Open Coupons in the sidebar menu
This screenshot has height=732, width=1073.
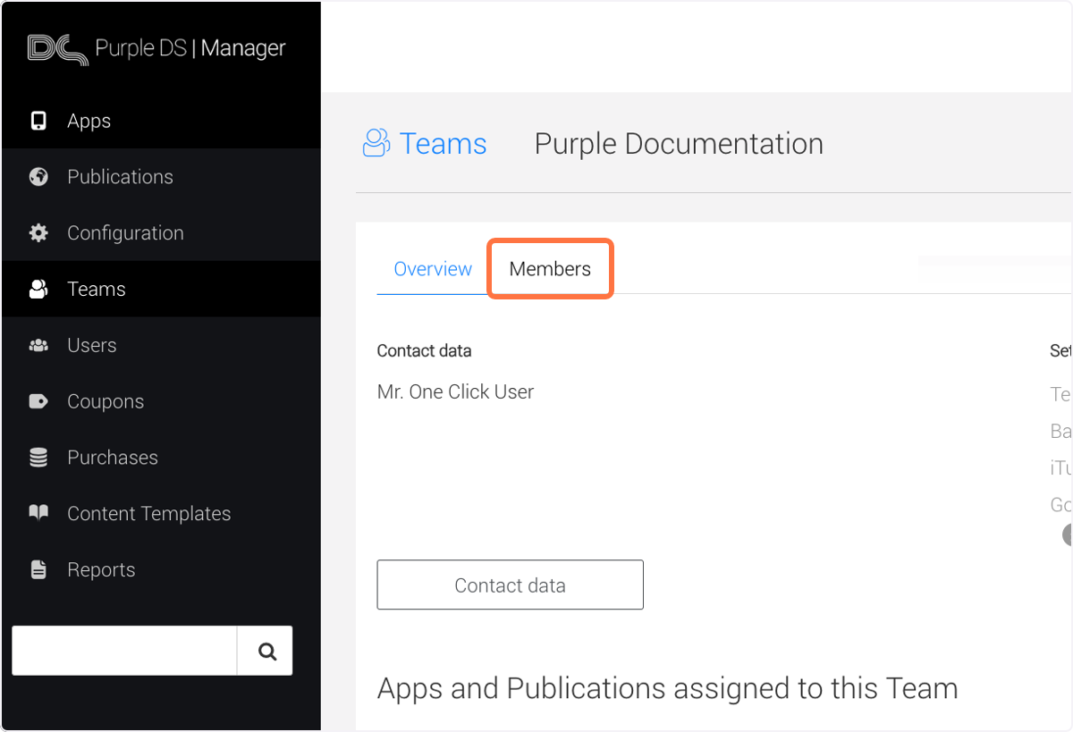coord(161,401)
